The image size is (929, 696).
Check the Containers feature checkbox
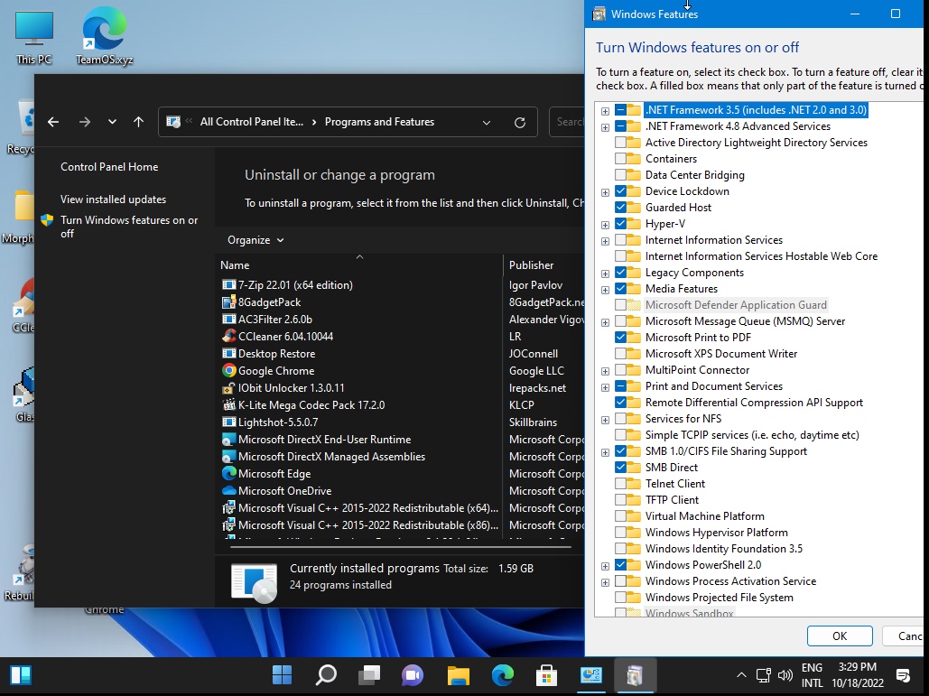(x=621, y=159)
